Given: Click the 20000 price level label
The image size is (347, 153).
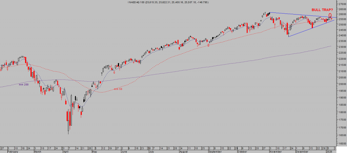Looking at the screenshot, I should pyautogui.click(x=342, y=84).
